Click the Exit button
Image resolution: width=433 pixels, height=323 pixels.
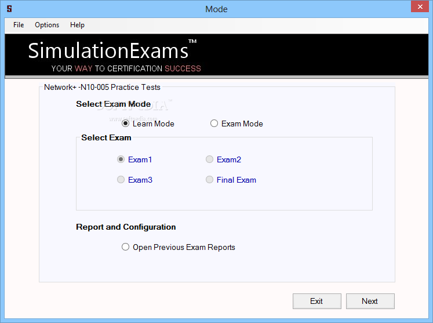click(316, 301)
